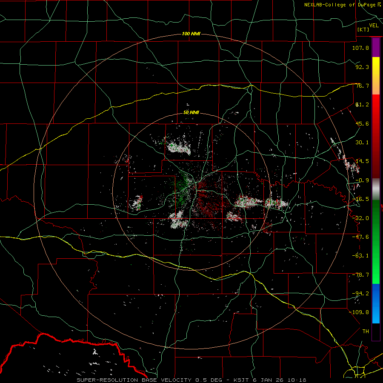The image size is (383, 383).
Task: Select the -32.0 value on velocity scale
Action: pyautogui.click(x=360, y=218)
